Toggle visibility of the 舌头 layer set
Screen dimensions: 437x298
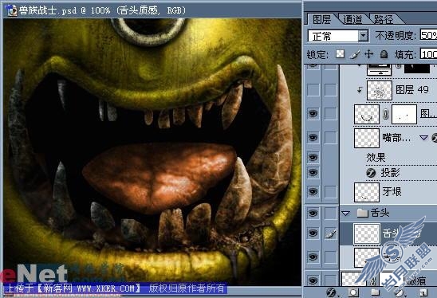point(313,213)
